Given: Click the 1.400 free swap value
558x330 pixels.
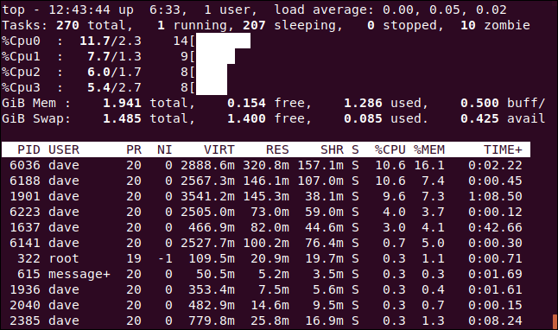Looking at the screenshot, I should [246, 119].
